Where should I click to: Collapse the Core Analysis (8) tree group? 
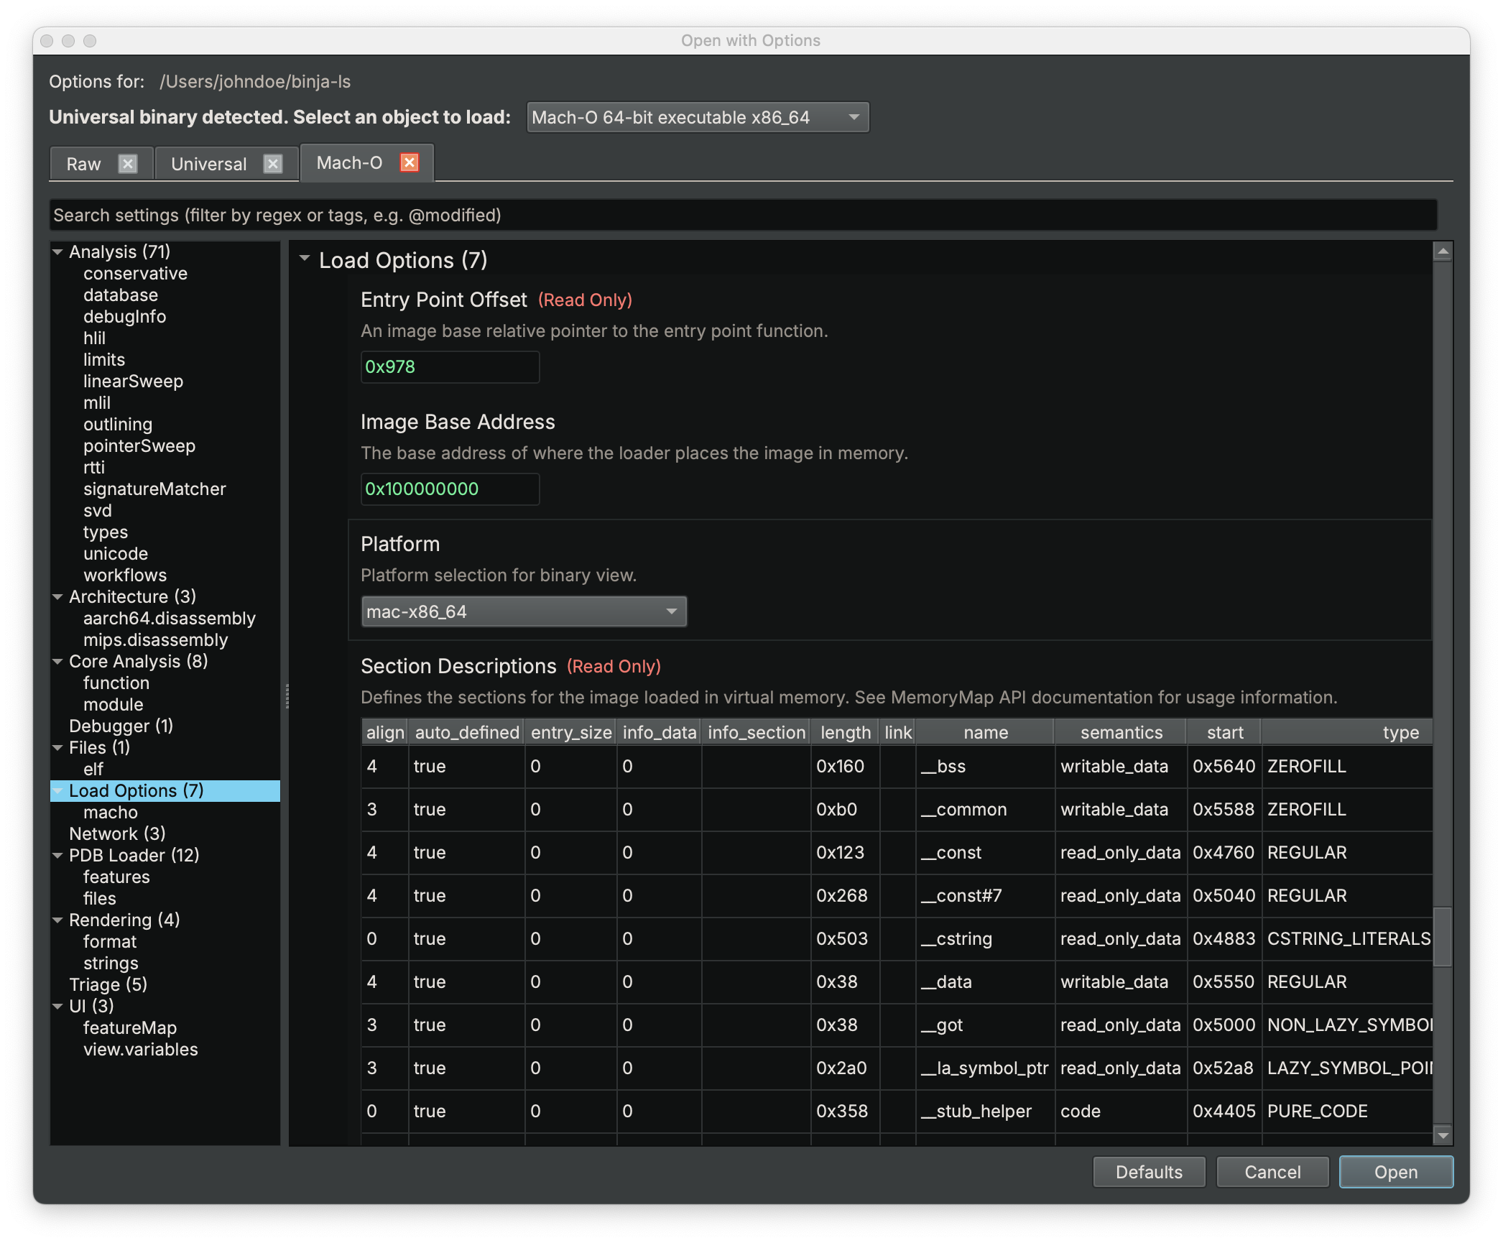point(58,662)
